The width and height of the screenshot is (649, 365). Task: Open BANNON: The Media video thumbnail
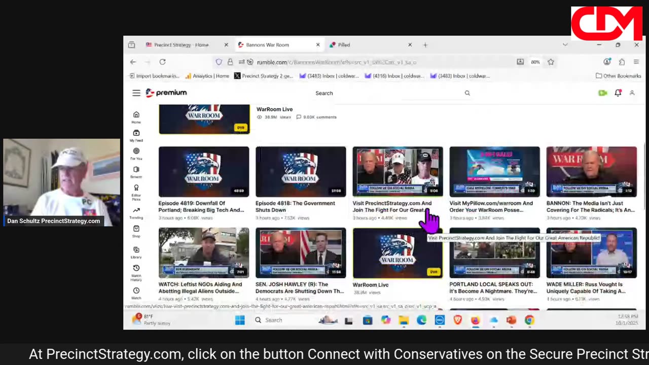pos(591,171)
